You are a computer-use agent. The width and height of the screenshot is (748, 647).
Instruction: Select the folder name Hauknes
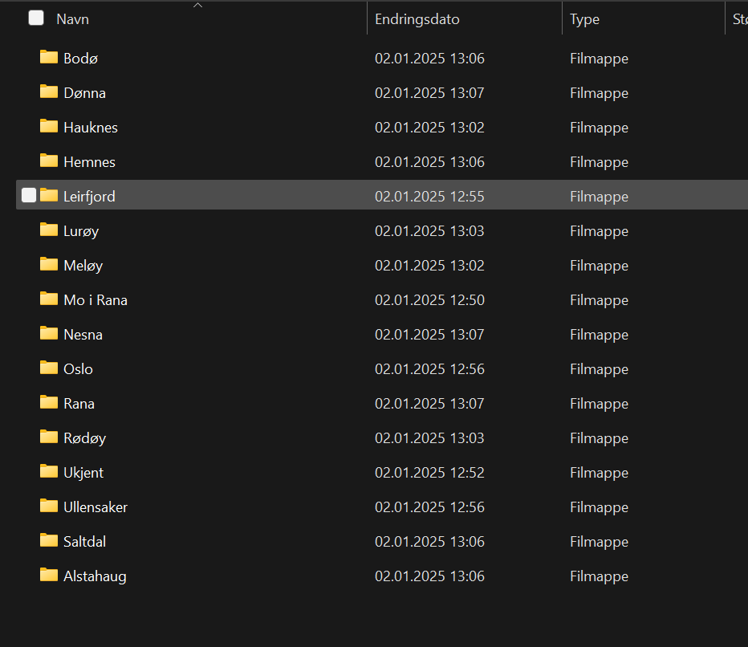point(91,128)
